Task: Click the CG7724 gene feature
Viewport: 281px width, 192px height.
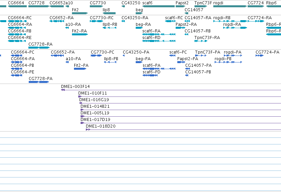Action: tap(256, 6)
